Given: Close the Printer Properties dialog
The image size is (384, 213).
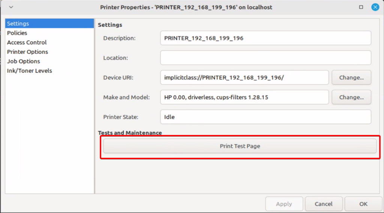Looking at the screenshot, I should point(375,7).
